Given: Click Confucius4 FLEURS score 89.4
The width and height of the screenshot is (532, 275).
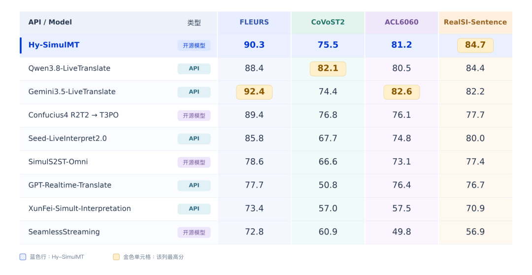Looking at the screenshot, I should (x=254, y=115).
